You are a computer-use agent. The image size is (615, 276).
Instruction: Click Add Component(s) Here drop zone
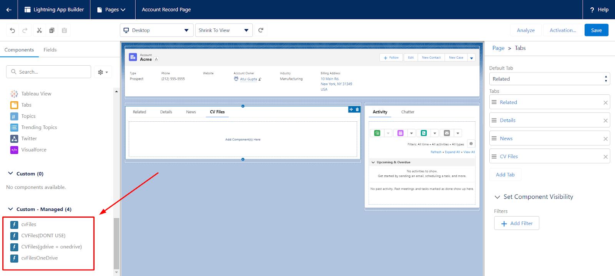pos(243,139)
